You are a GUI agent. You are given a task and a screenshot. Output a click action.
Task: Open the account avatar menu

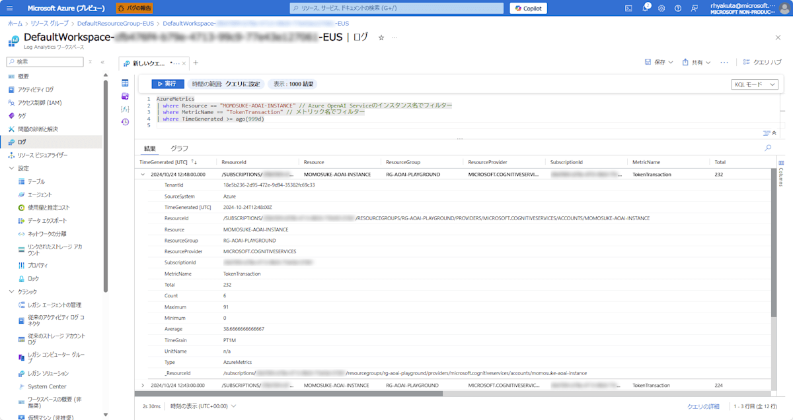pos(784,8)
